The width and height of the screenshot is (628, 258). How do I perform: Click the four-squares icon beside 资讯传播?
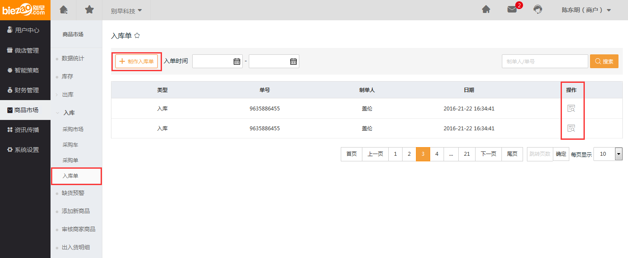10,130
